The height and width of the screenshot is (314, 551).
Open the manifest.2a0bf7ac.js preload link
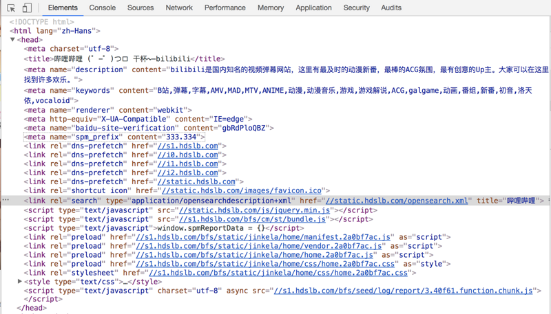coord(263,237)
